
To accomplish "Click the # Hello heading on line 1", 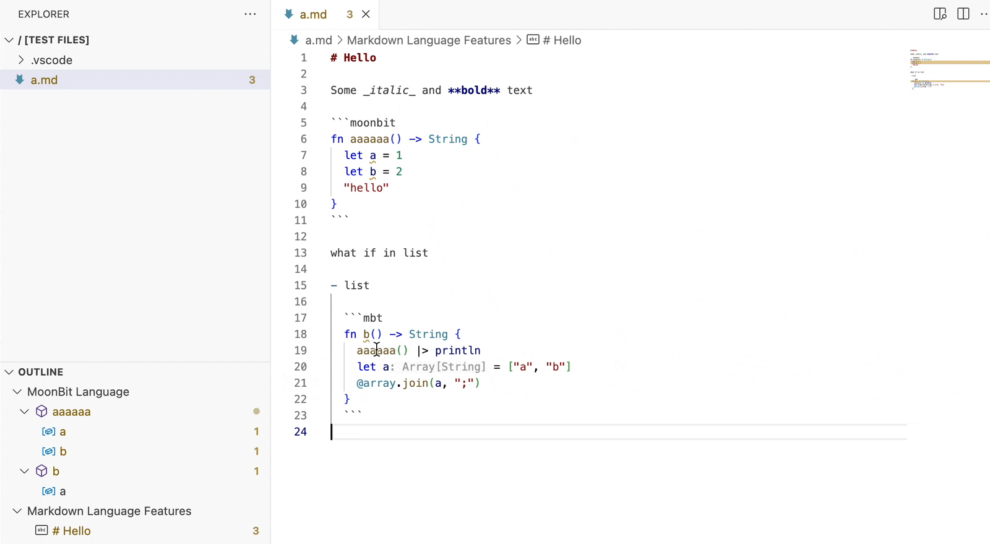I will pos(353,58).
